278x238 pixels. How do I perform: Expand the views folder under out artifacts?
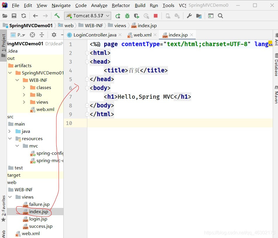point(24,102)
